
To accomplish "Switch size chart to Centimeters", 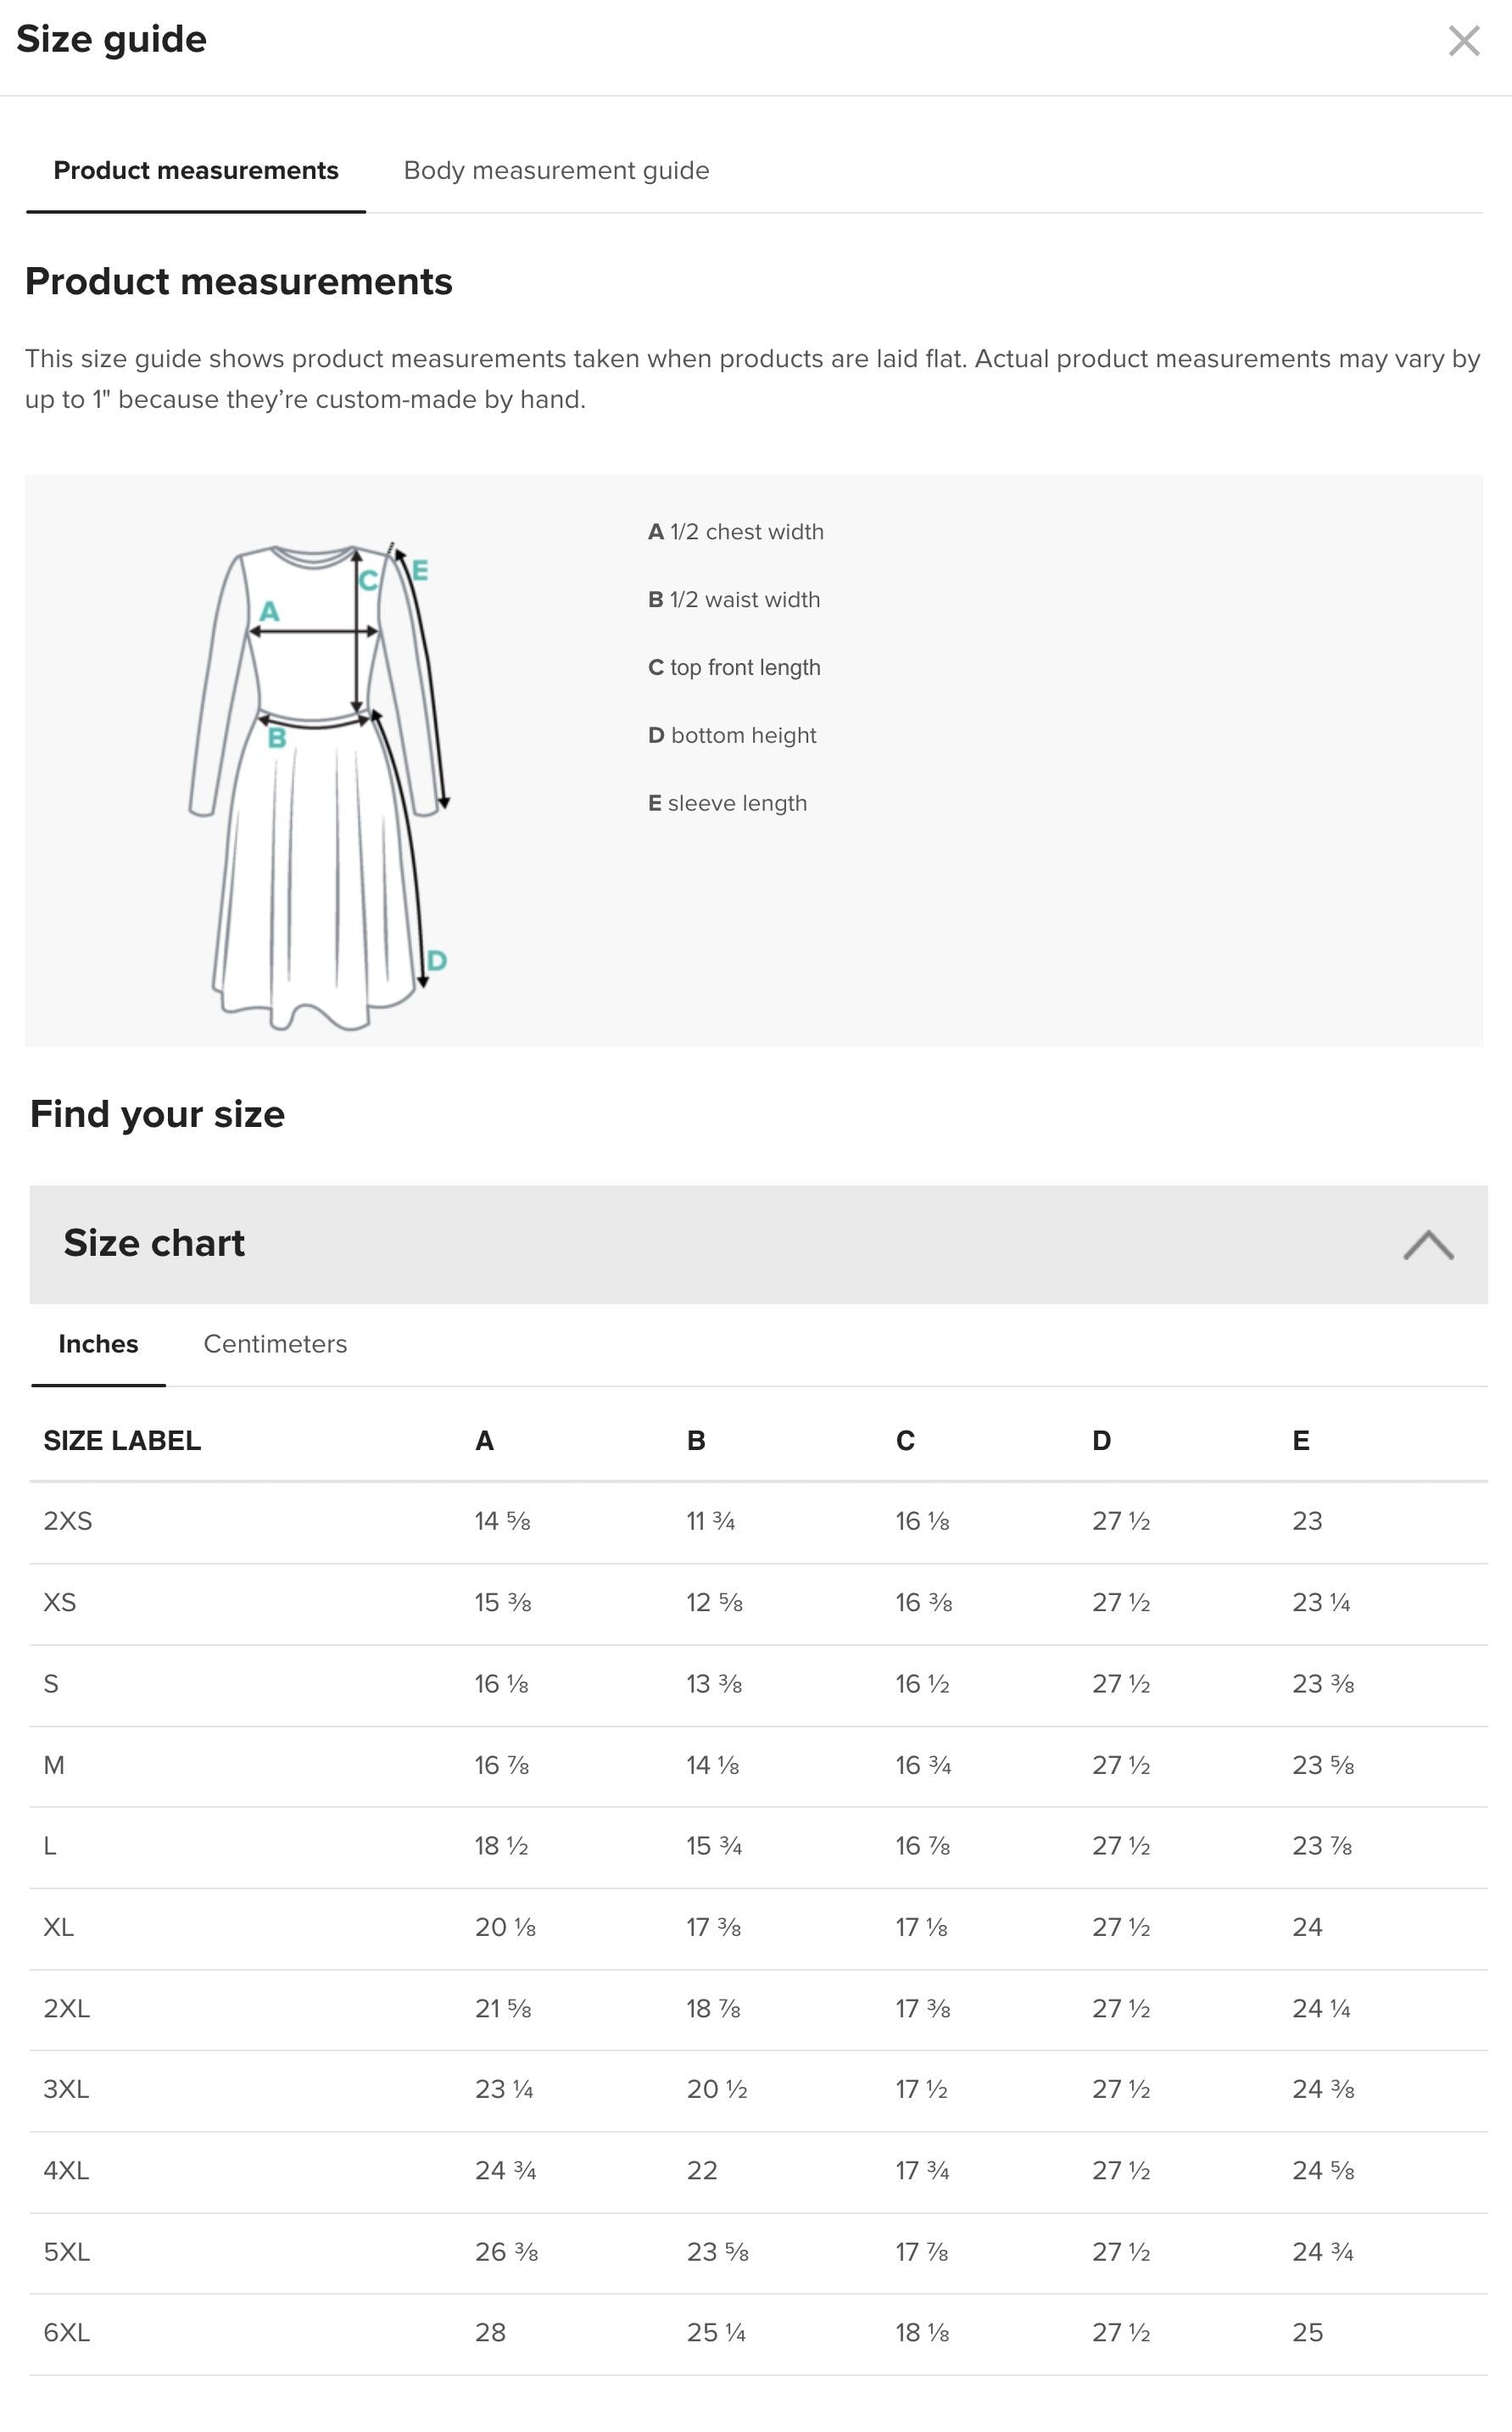I will 275,1344.
